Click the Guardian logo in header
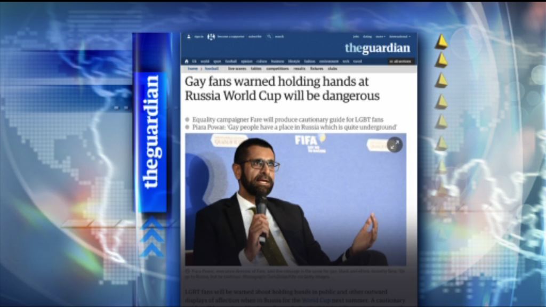 coord(377,49)
